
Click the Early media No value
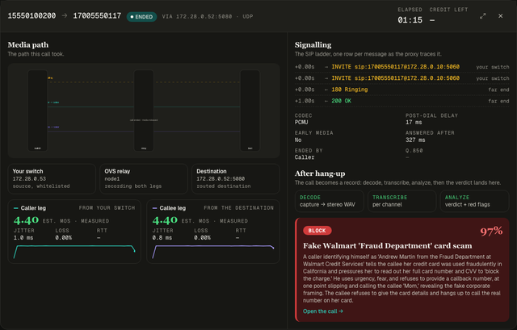click(298, 140)
